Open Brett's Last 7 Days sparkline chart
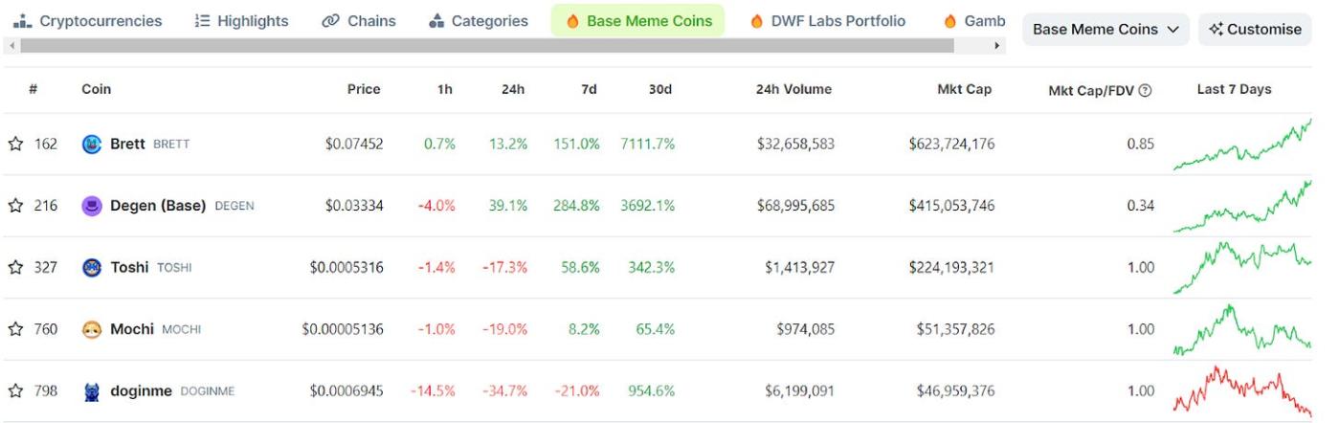 [1242, 145]
